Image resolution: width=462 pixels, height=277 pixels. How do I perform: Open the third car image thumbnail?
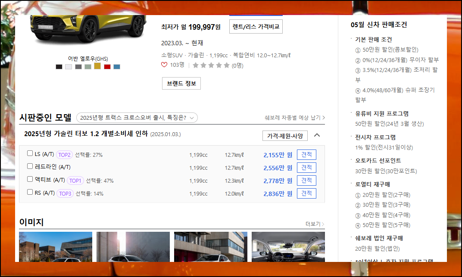pos(211,247)
